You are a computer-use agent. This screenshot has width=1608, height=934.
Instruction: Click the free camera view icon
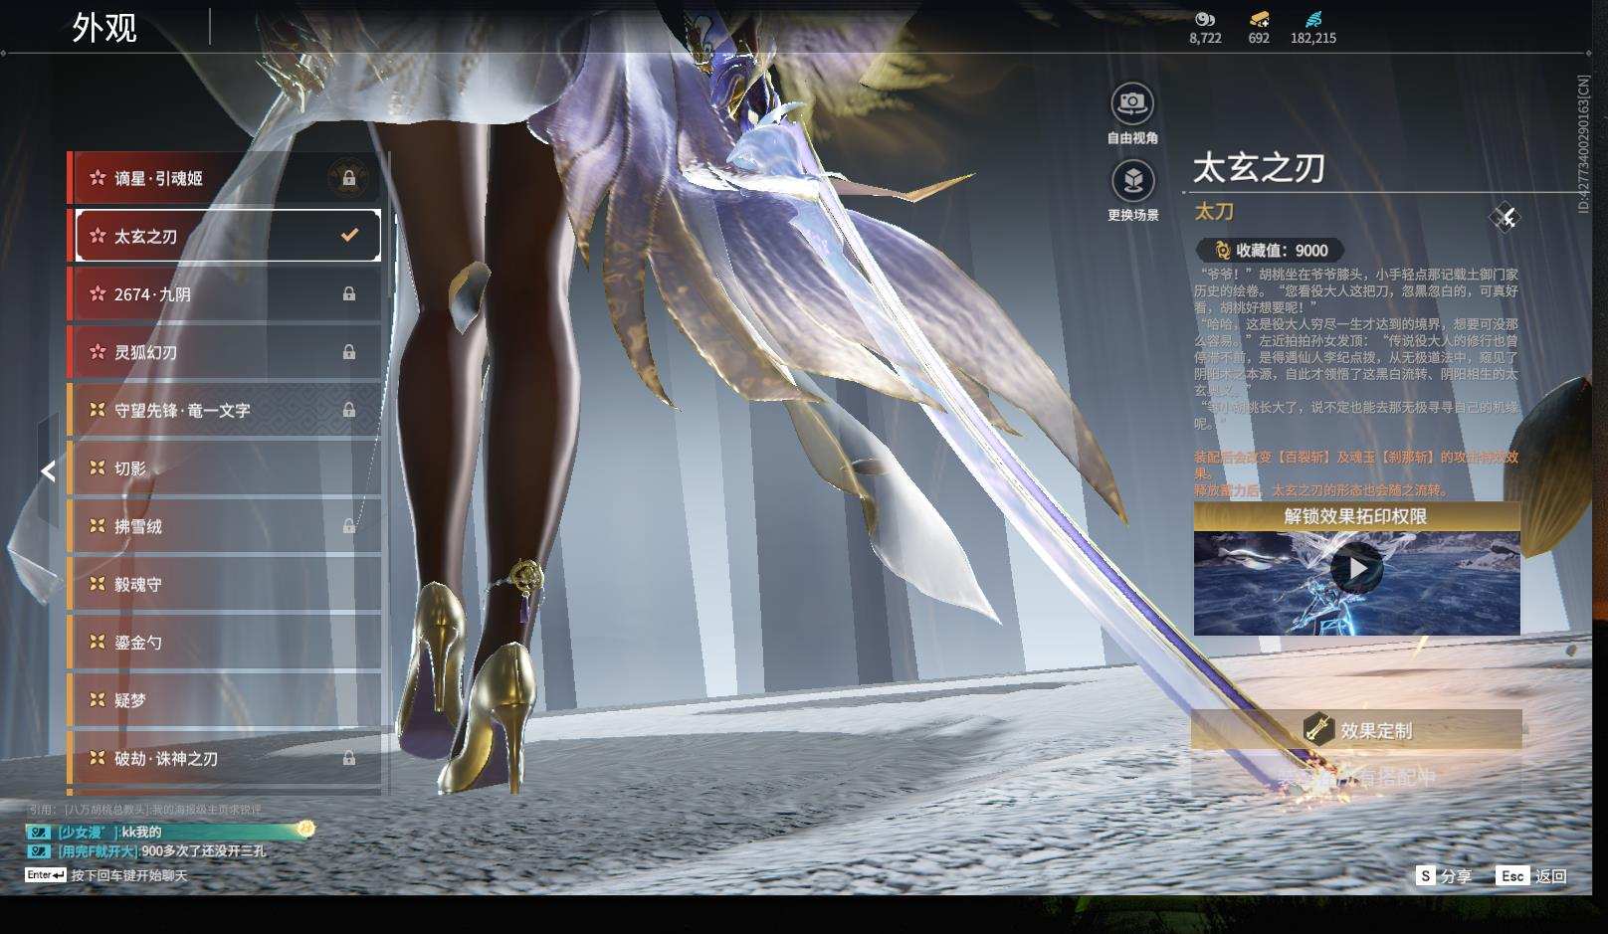(1132, 103)
